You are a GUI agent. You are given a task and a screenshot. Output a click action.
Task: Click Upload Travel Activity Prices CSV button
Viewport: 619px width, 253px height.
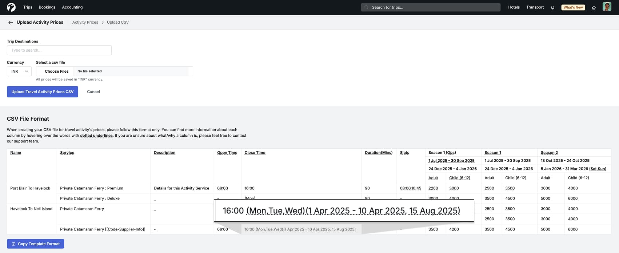click(43, 92)
